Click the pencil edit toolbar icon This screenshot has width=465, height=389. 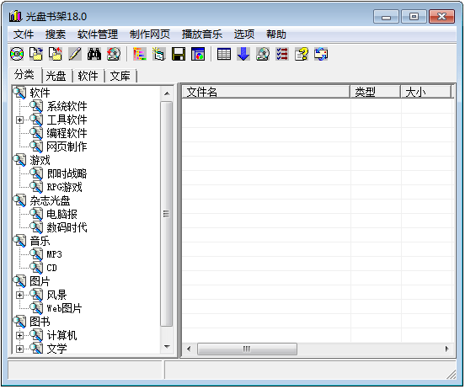coord(75,54)
